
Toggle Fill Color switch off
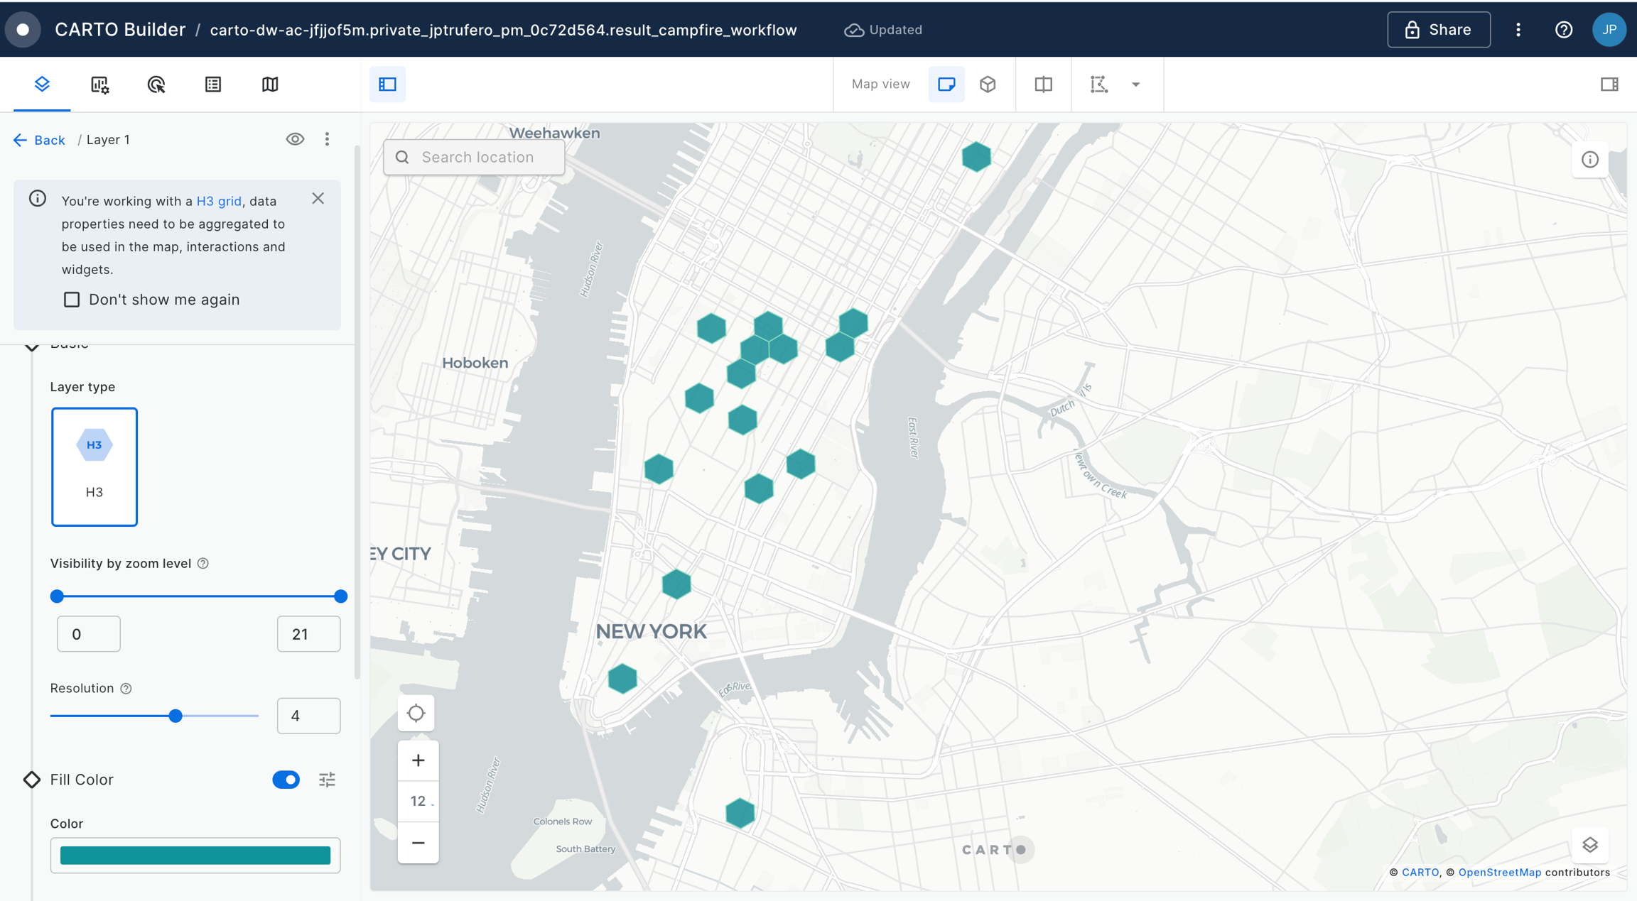click(286, 780)
